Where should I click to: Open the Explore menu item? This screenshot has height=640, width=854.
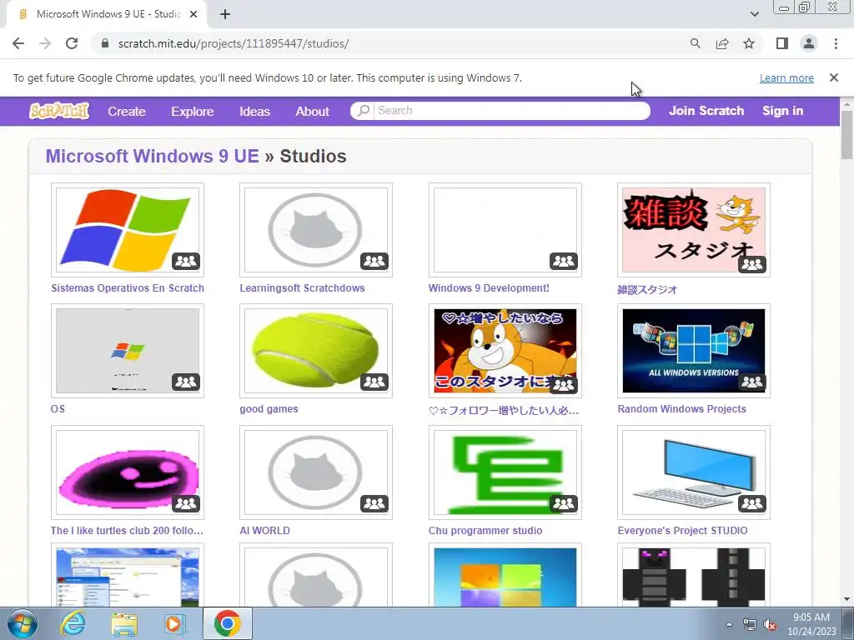coord(193,112)
